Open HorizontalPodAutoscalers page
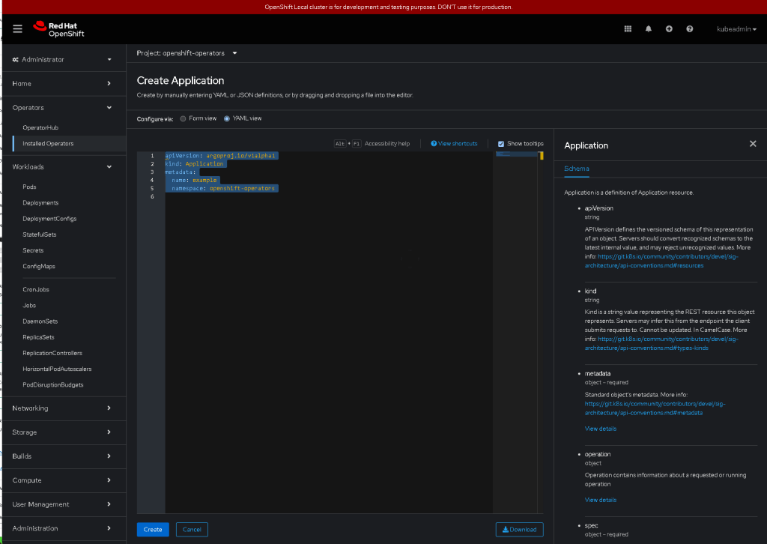This screenshot has height=544, width=767. (57, 369)
